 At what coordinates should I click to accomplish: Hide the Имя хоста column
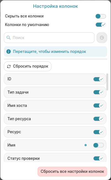pyautogui.click(x=99, y=106)
